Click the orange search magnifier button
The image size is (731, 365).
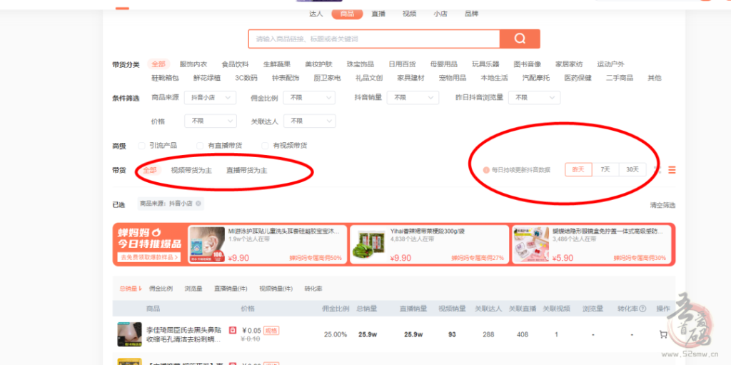[x=520, y=39]
